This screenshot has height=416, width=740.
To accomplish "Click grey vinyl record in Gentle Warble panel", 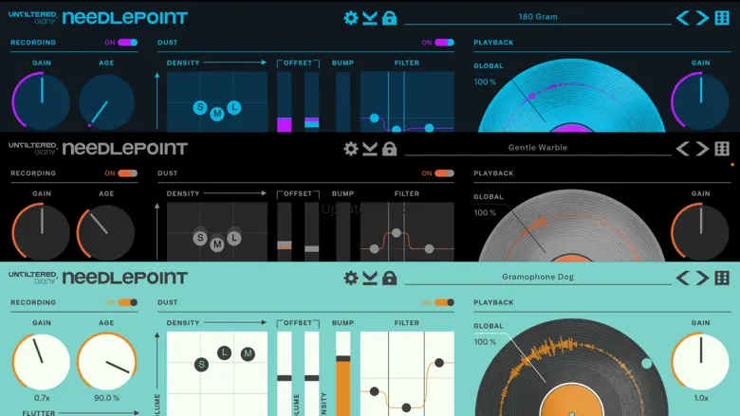I will tap(572, 226).
